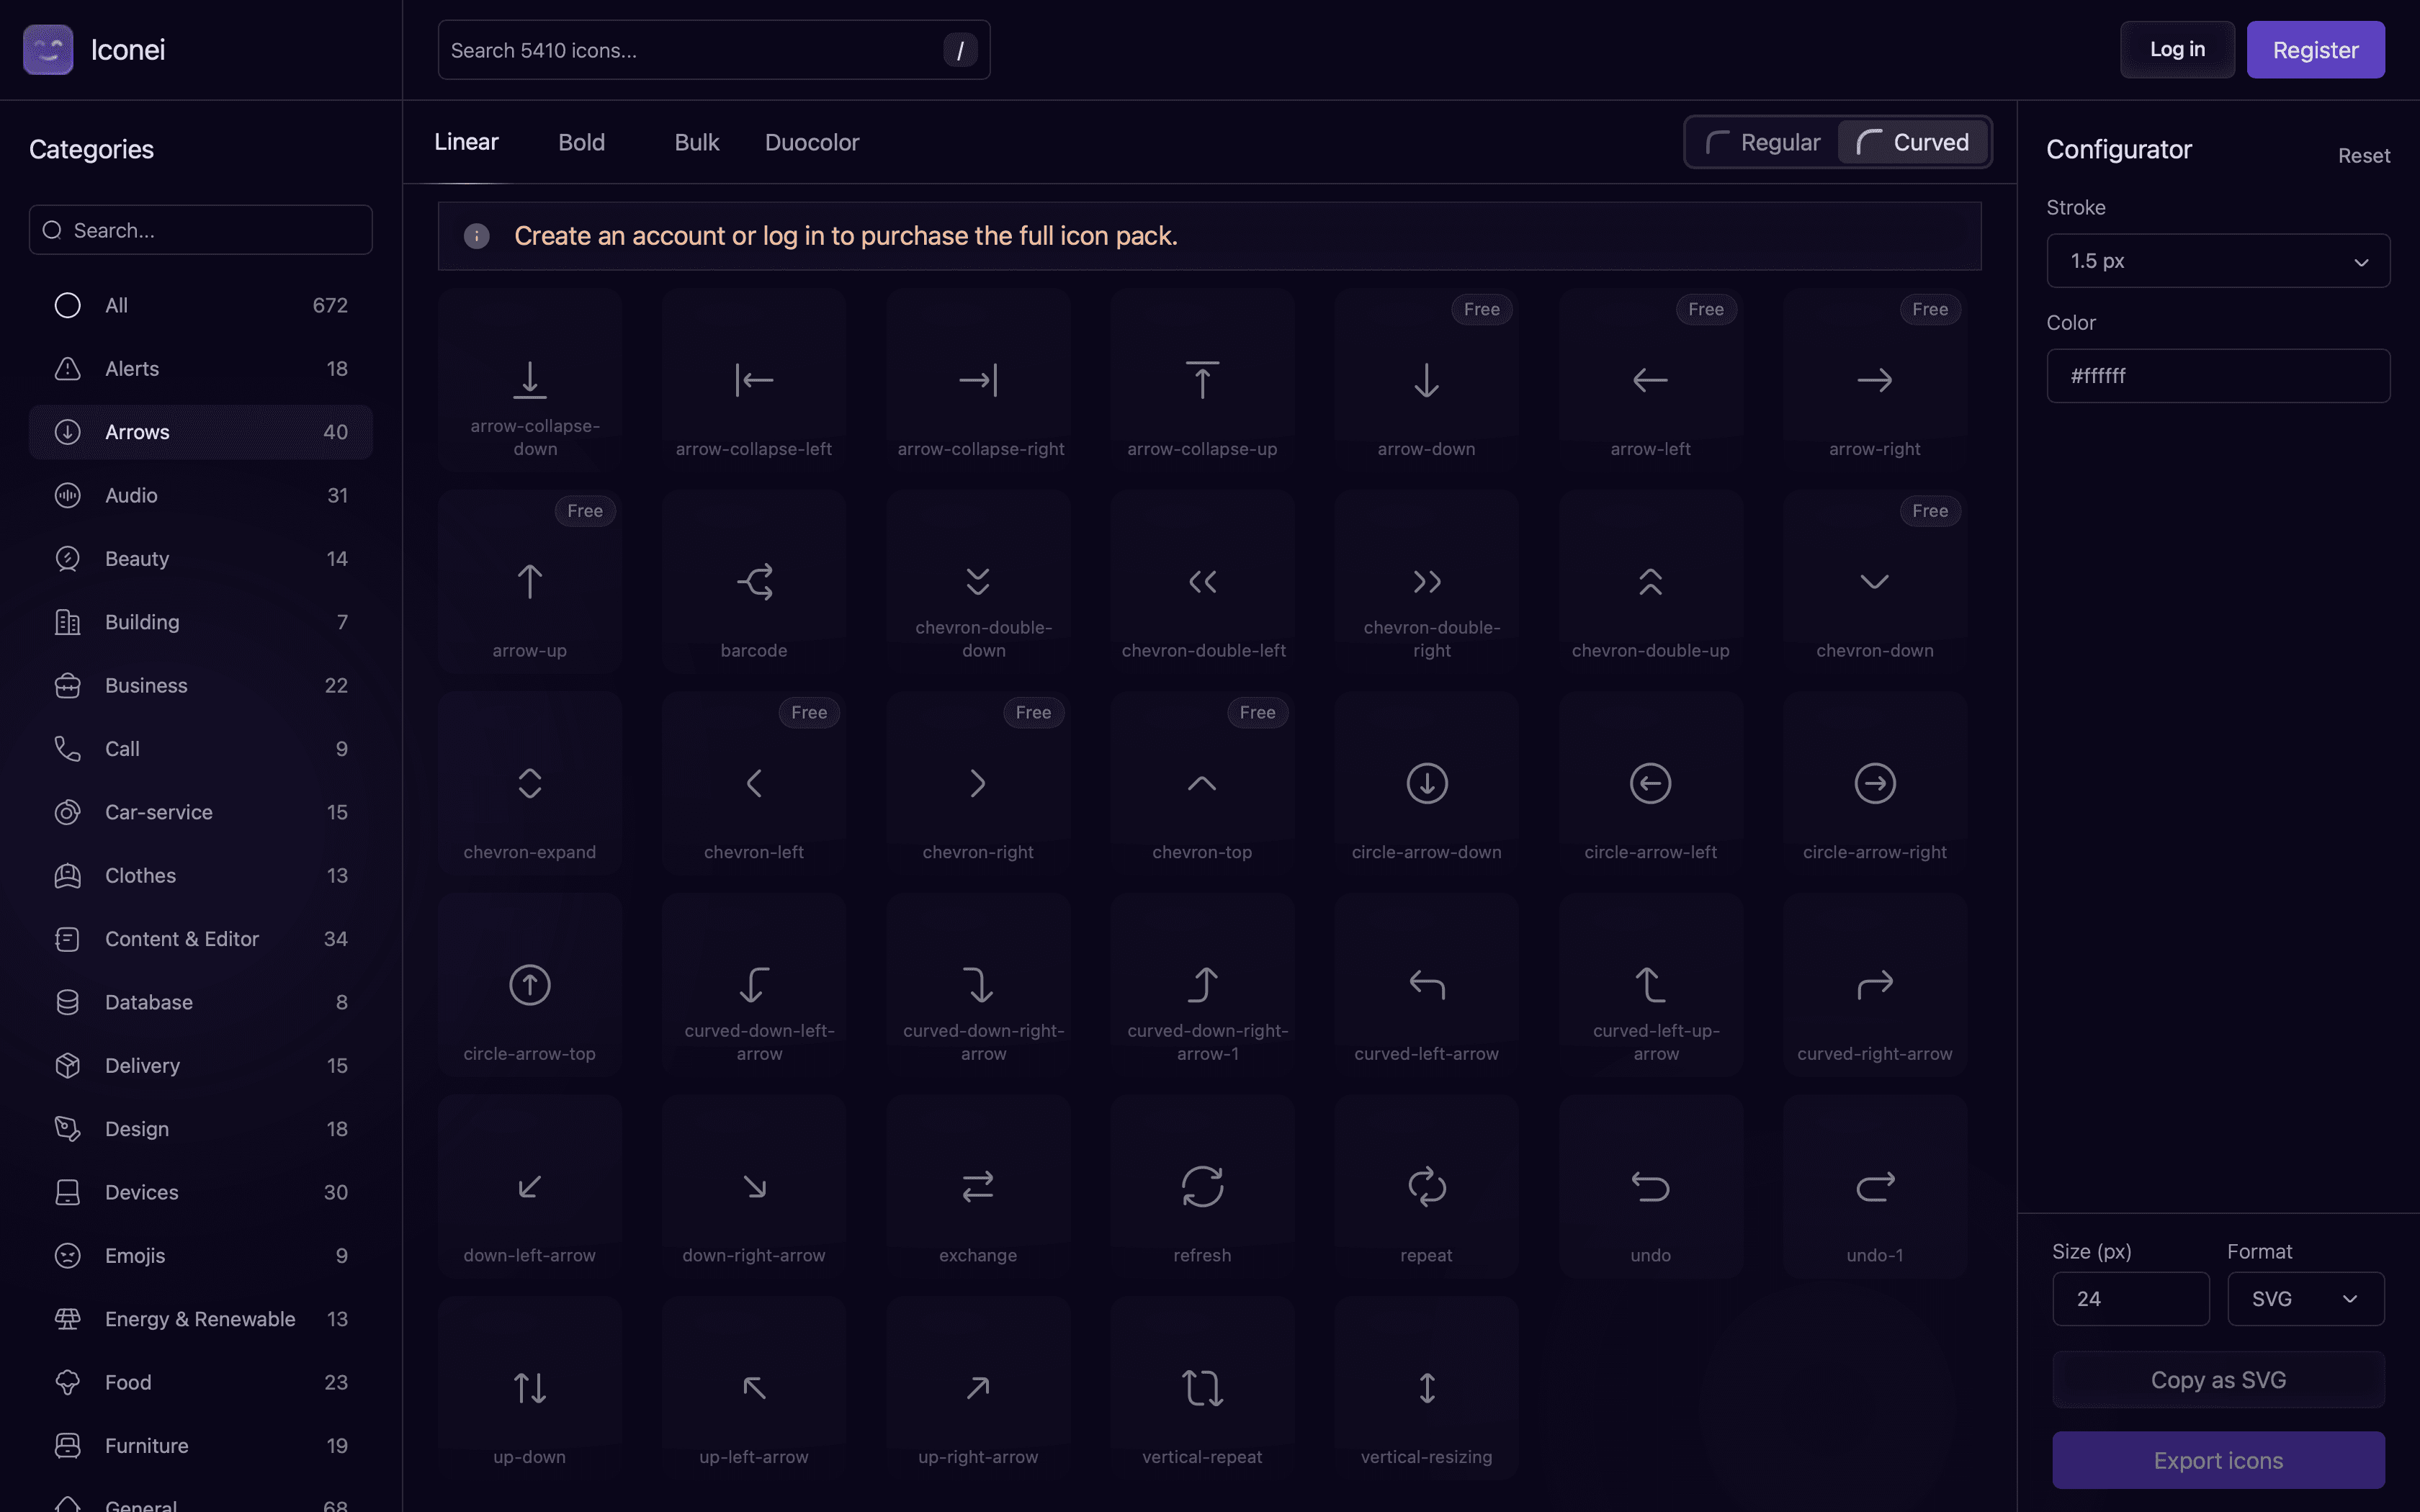The width and height of the screenshot is (2420, 1512).
Task: Open the Bold style tab
Action: pos(581,142)
